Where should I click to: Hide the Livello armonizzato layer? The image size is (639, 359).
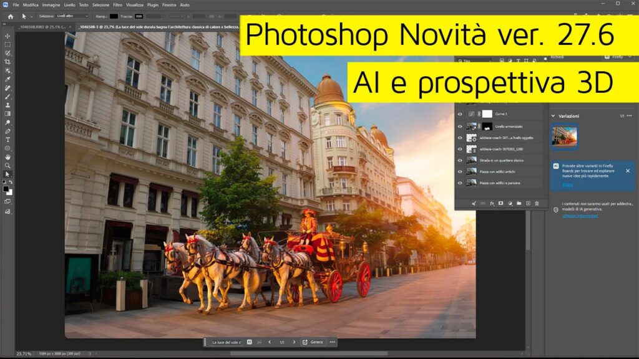(x=460, y=127)
